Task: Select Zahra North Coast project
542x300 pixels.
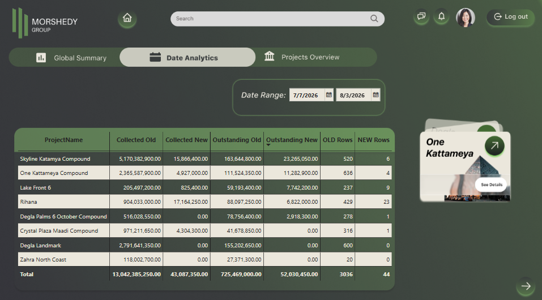Action: pyautogui.click(x=43, y=260)
